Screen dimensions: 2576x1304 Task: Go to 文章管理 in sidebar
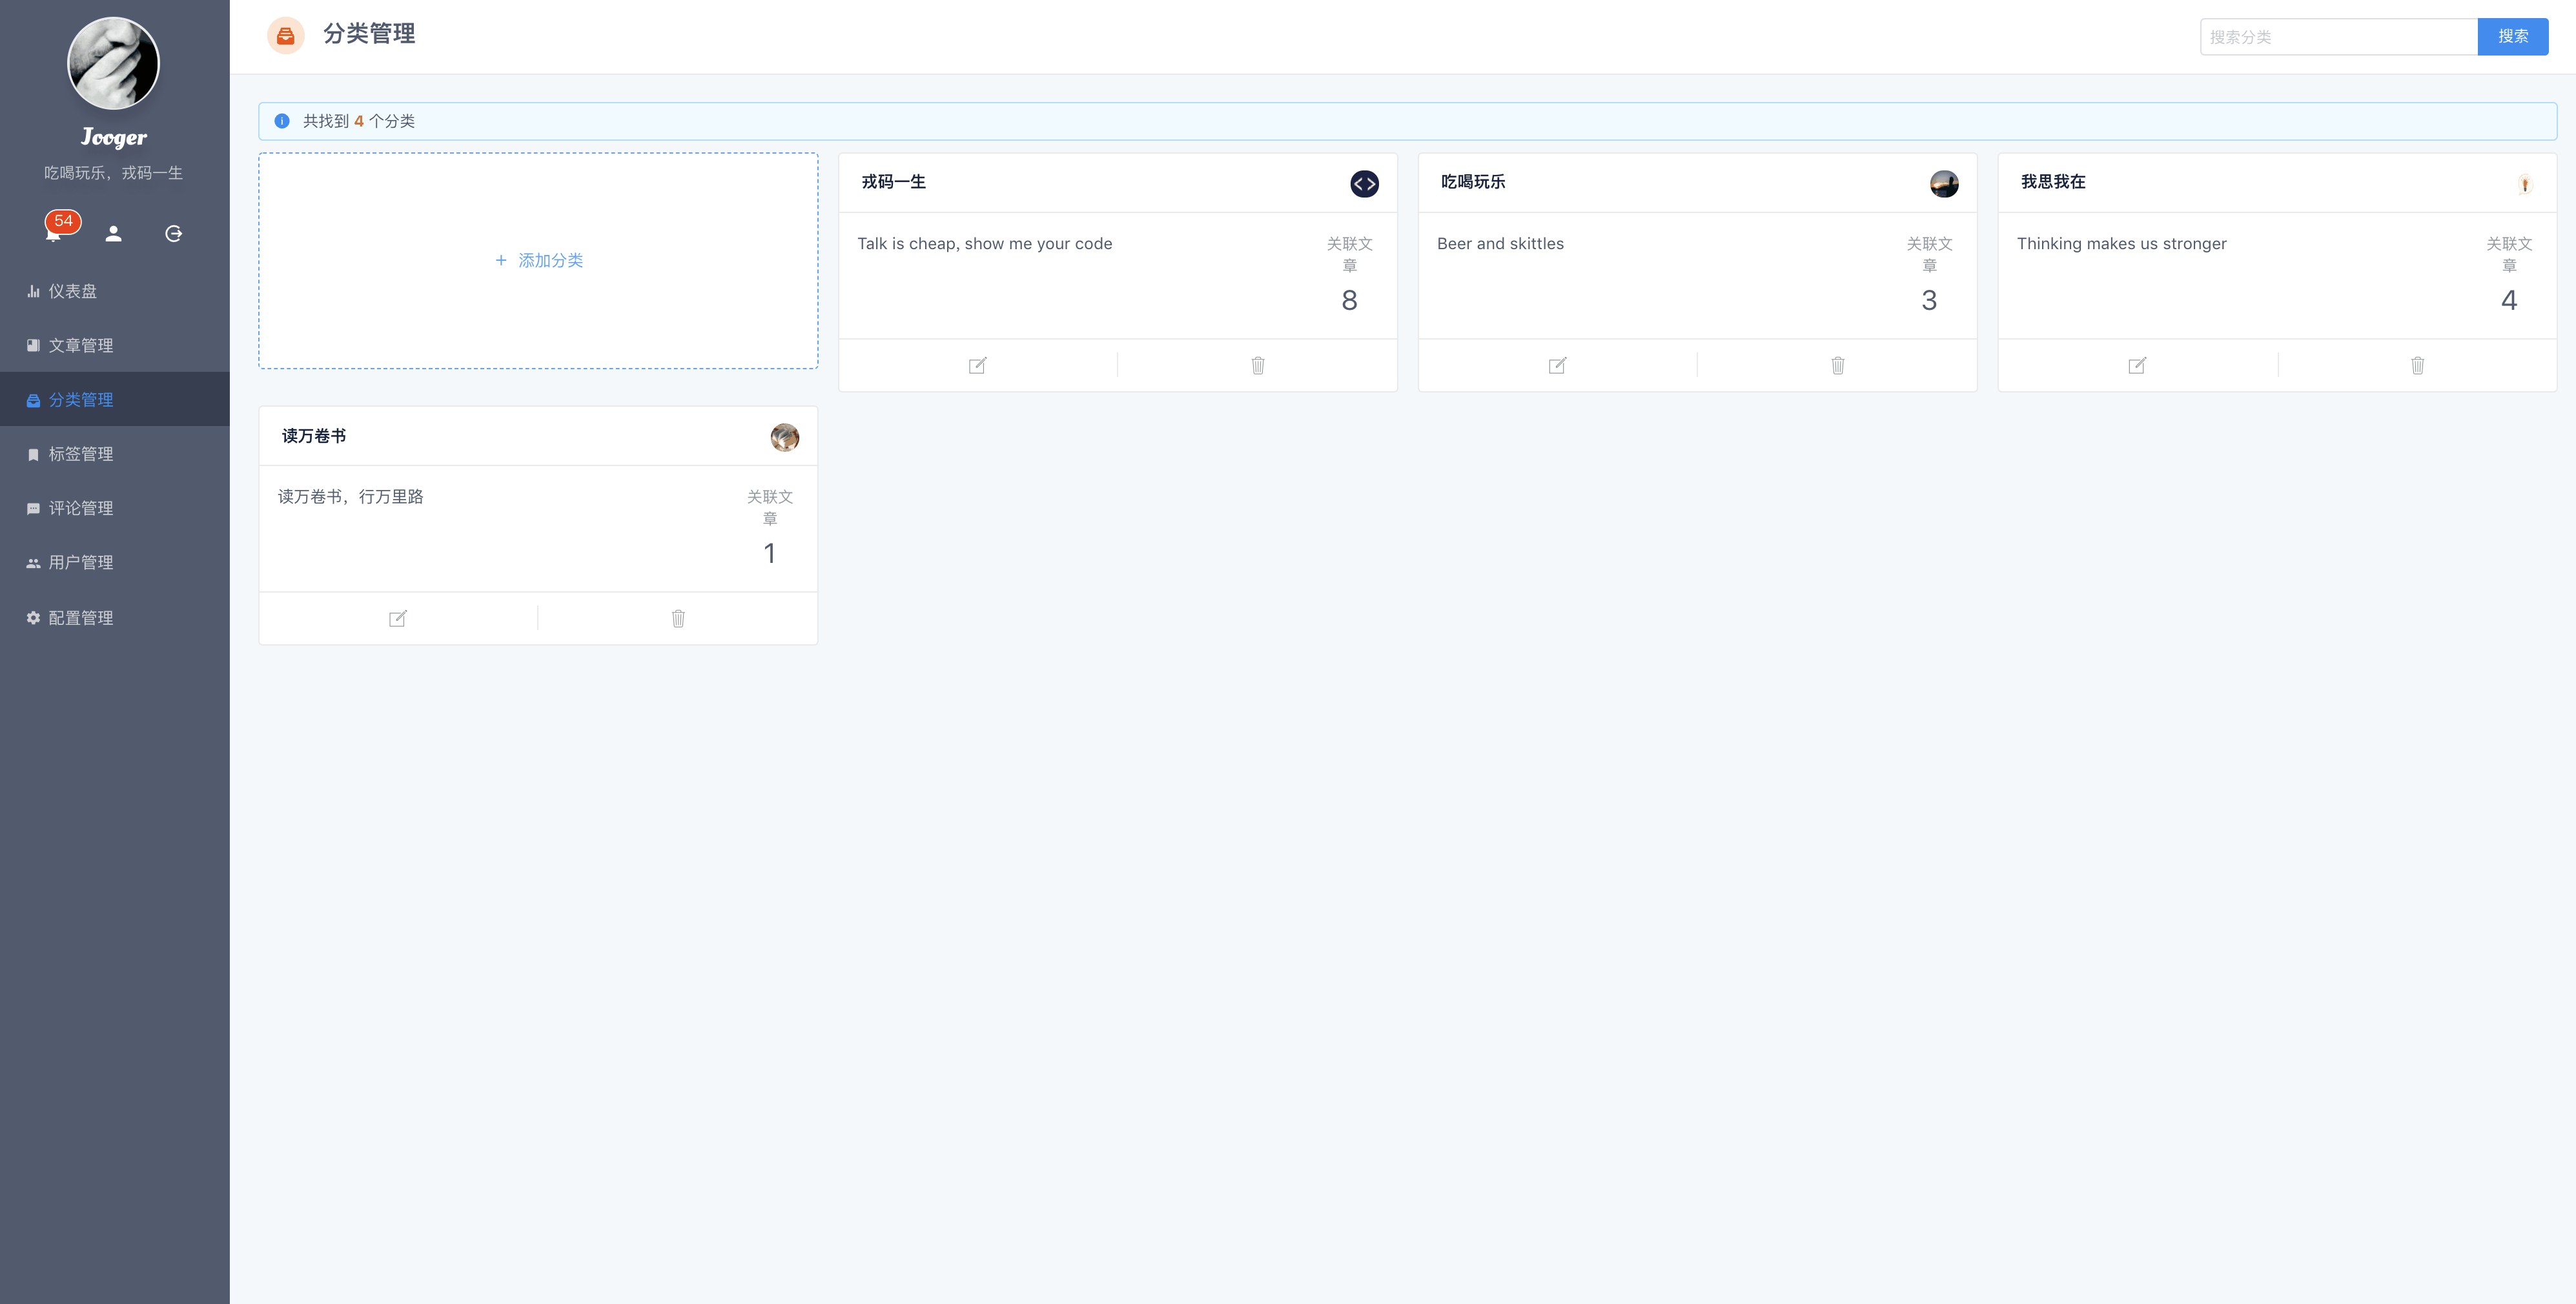click(x=80, y=345)
